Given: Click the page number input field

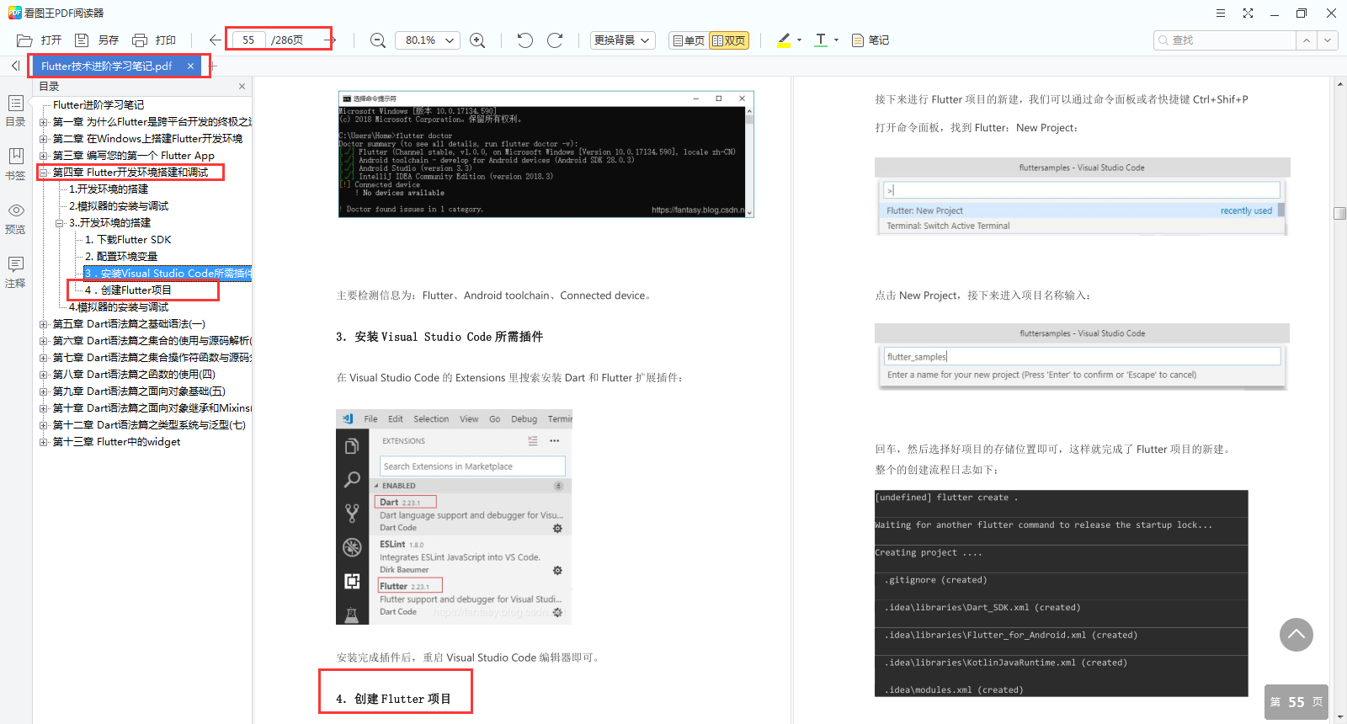Looking at the screenshot, I should point(248,40).
